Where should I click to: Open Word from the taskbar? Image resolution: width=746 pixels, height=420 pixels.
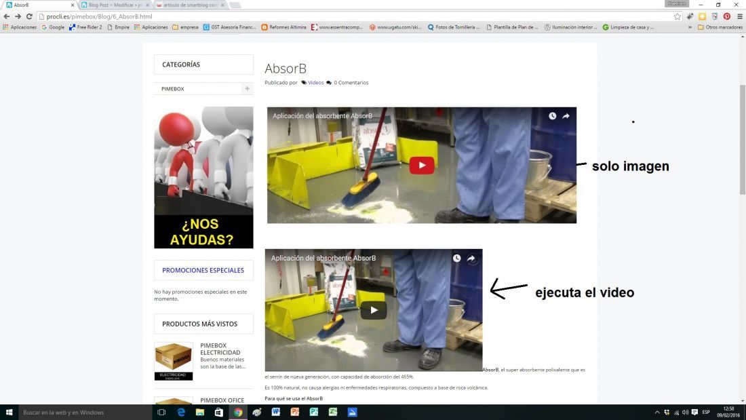(x=276, y=413)
